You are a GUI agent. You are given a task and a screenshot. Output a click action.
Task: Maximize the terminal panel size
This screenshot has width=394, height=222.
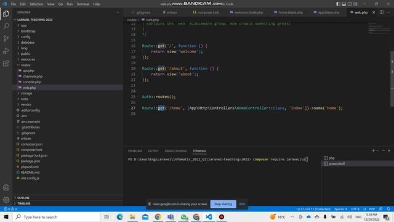tap(384, 150)
